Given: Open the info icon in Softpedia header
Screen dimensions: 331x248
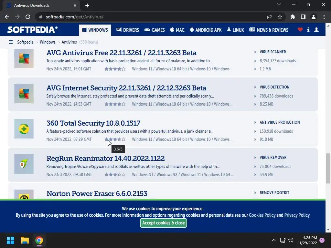Looking at the screenshot, I should point(308,30).
